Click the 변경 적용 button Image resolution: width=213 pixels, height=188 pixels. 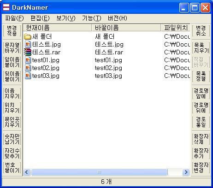click(12, 31)
